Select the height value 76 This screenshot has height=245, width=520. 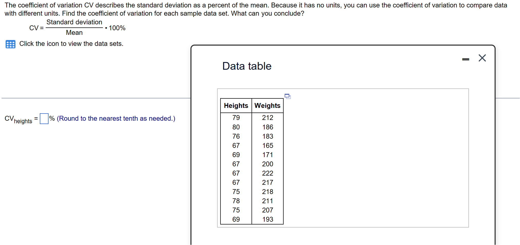pos(236,136)
